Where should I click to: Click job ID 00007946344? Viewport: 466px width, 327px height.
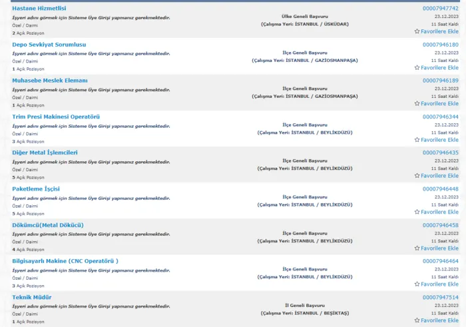click(x=440, y=117)
